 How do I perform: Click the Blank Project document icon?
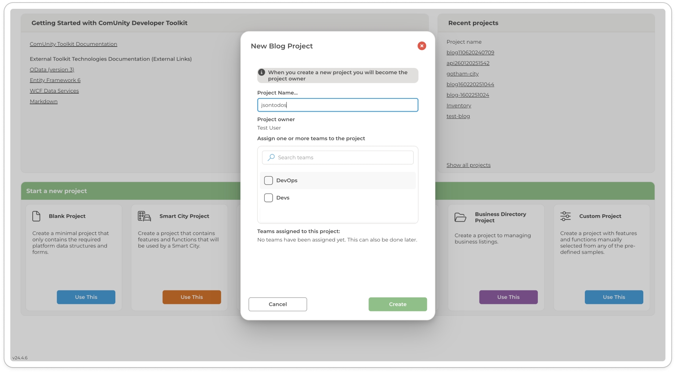click(36, 216)
